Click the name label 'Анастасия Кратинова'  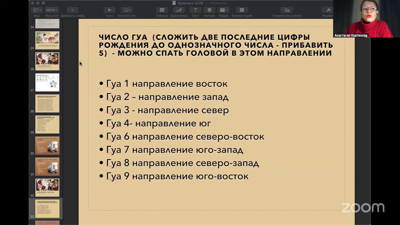(x=351, y=35)
